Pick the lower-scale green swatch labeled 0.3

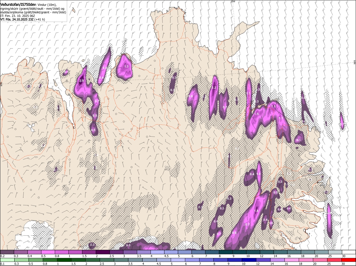[21, 260]
